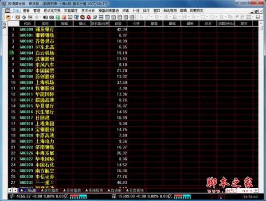Sort by the 代码 column header

pos(27,23)
